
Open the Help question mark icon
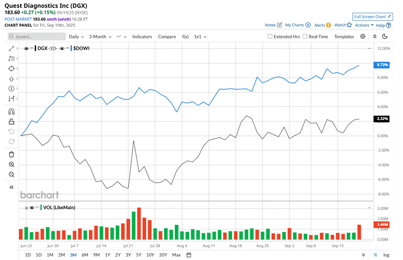tap(389, 25)
